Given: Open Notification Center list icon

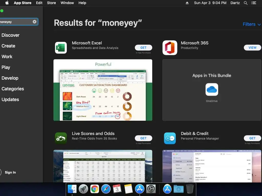Looking at the screenshot, I should [x=254, y=3].
